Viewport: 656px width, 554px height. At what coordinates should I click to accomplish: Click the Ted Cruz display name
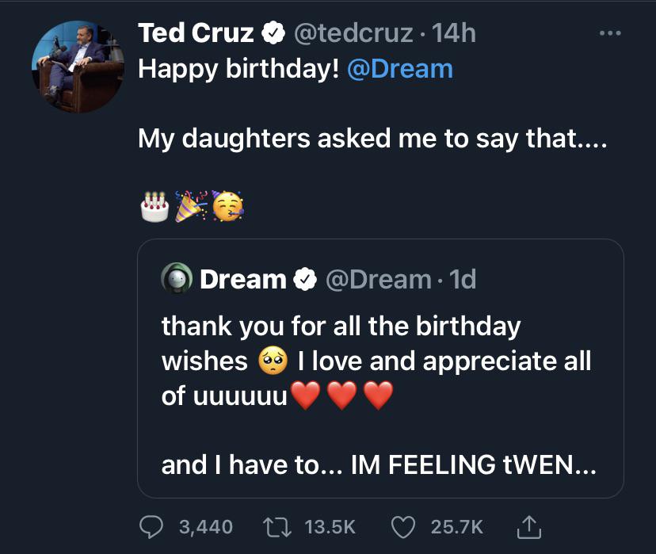(x=196, y=32)
